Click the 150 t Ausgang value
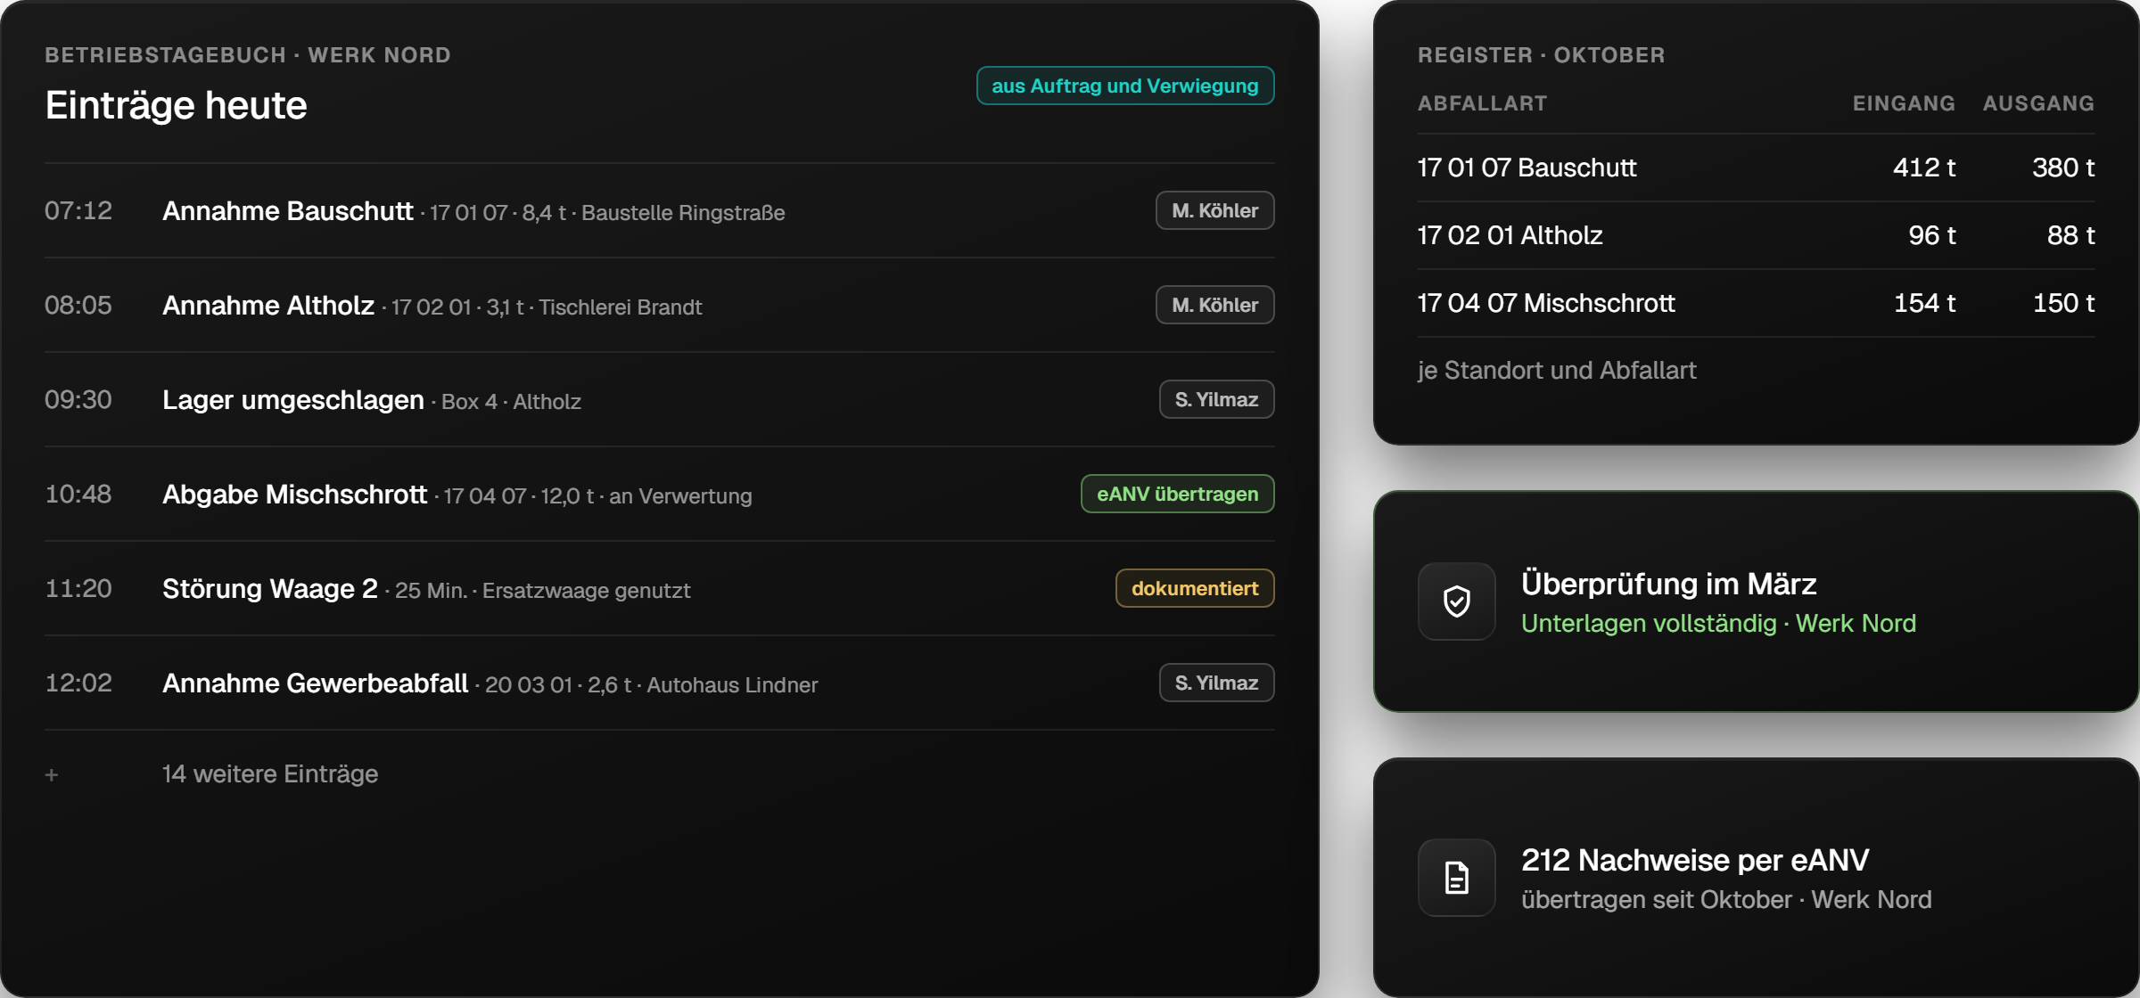2140x998 pixels. coord(2063,303)
